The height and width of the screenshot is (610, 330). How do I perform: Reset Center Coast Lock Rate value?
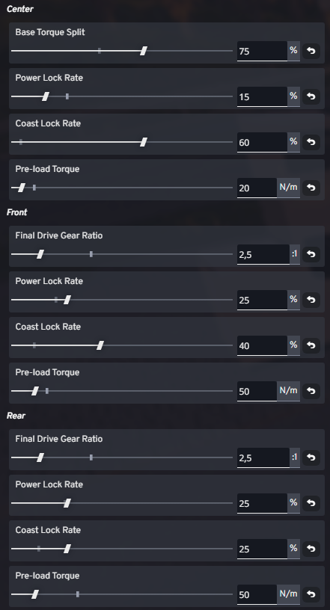click(x=311, y=142)
